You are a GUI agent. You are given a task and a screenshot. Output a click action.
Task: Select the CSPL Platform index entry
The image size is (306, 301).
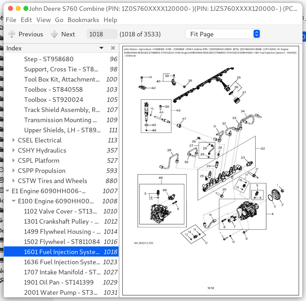pos(61,161)
